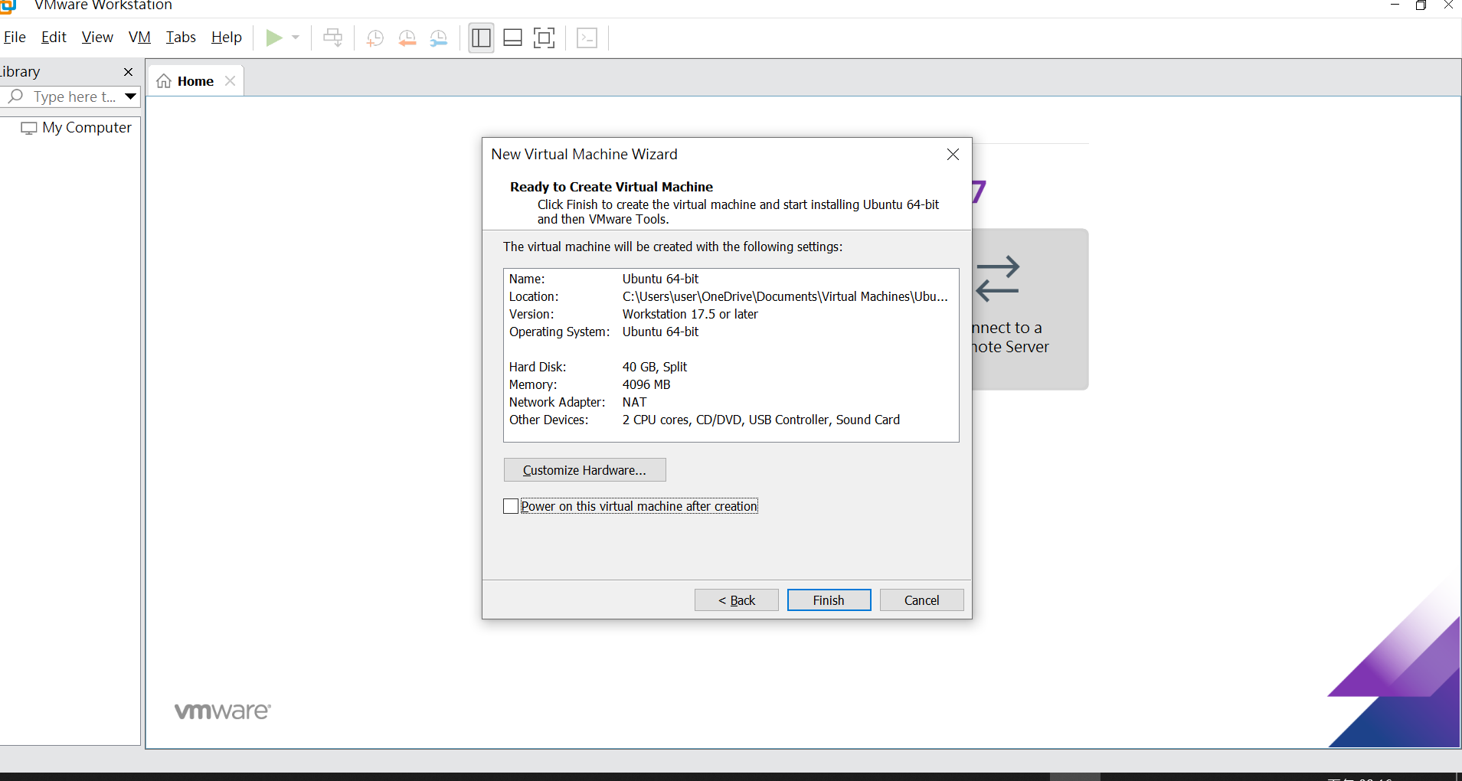Expand the Library search filter dropdown
The height and width of the screenshot is (781, 1462).
(x=130, y=96)
